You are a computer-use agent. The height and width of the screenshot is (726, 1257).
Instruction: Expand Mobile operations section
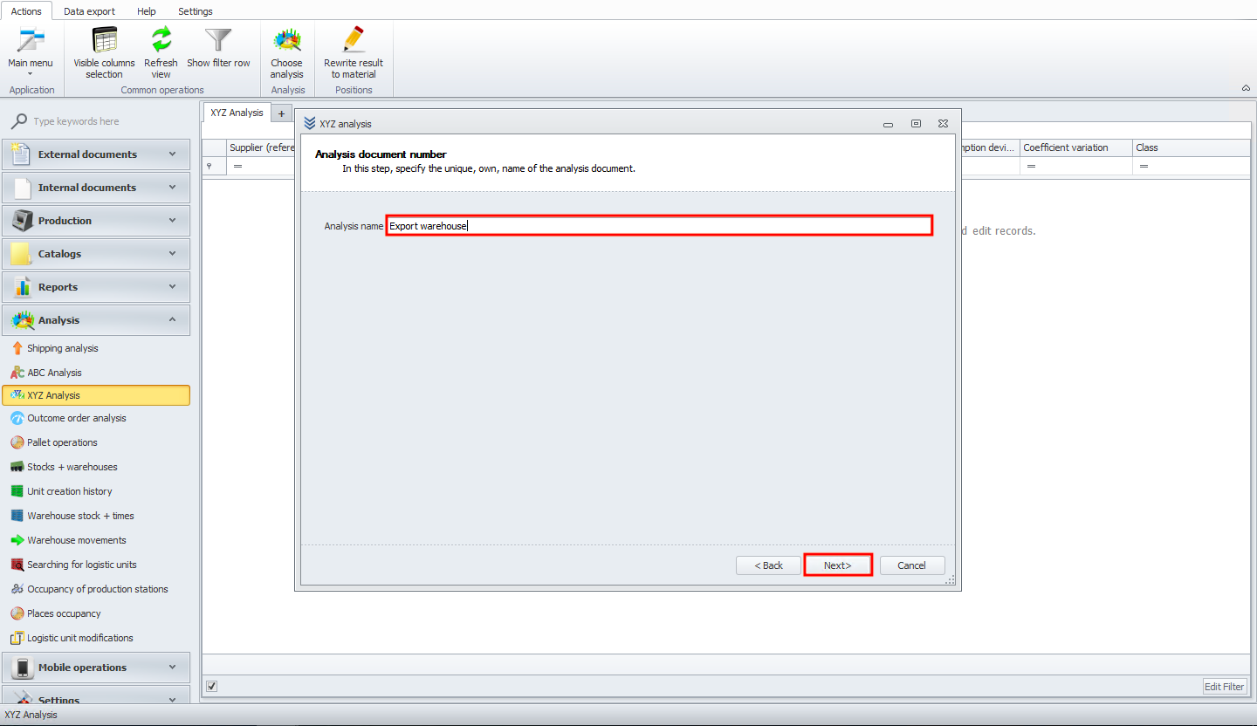coord(96,668)
